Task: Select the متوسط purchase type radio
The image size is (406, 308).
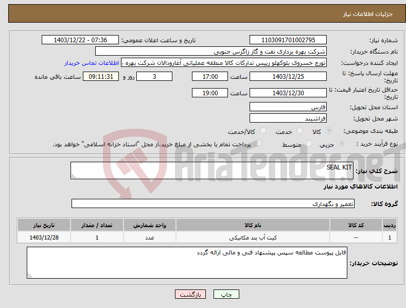Action: click(309, 143)
